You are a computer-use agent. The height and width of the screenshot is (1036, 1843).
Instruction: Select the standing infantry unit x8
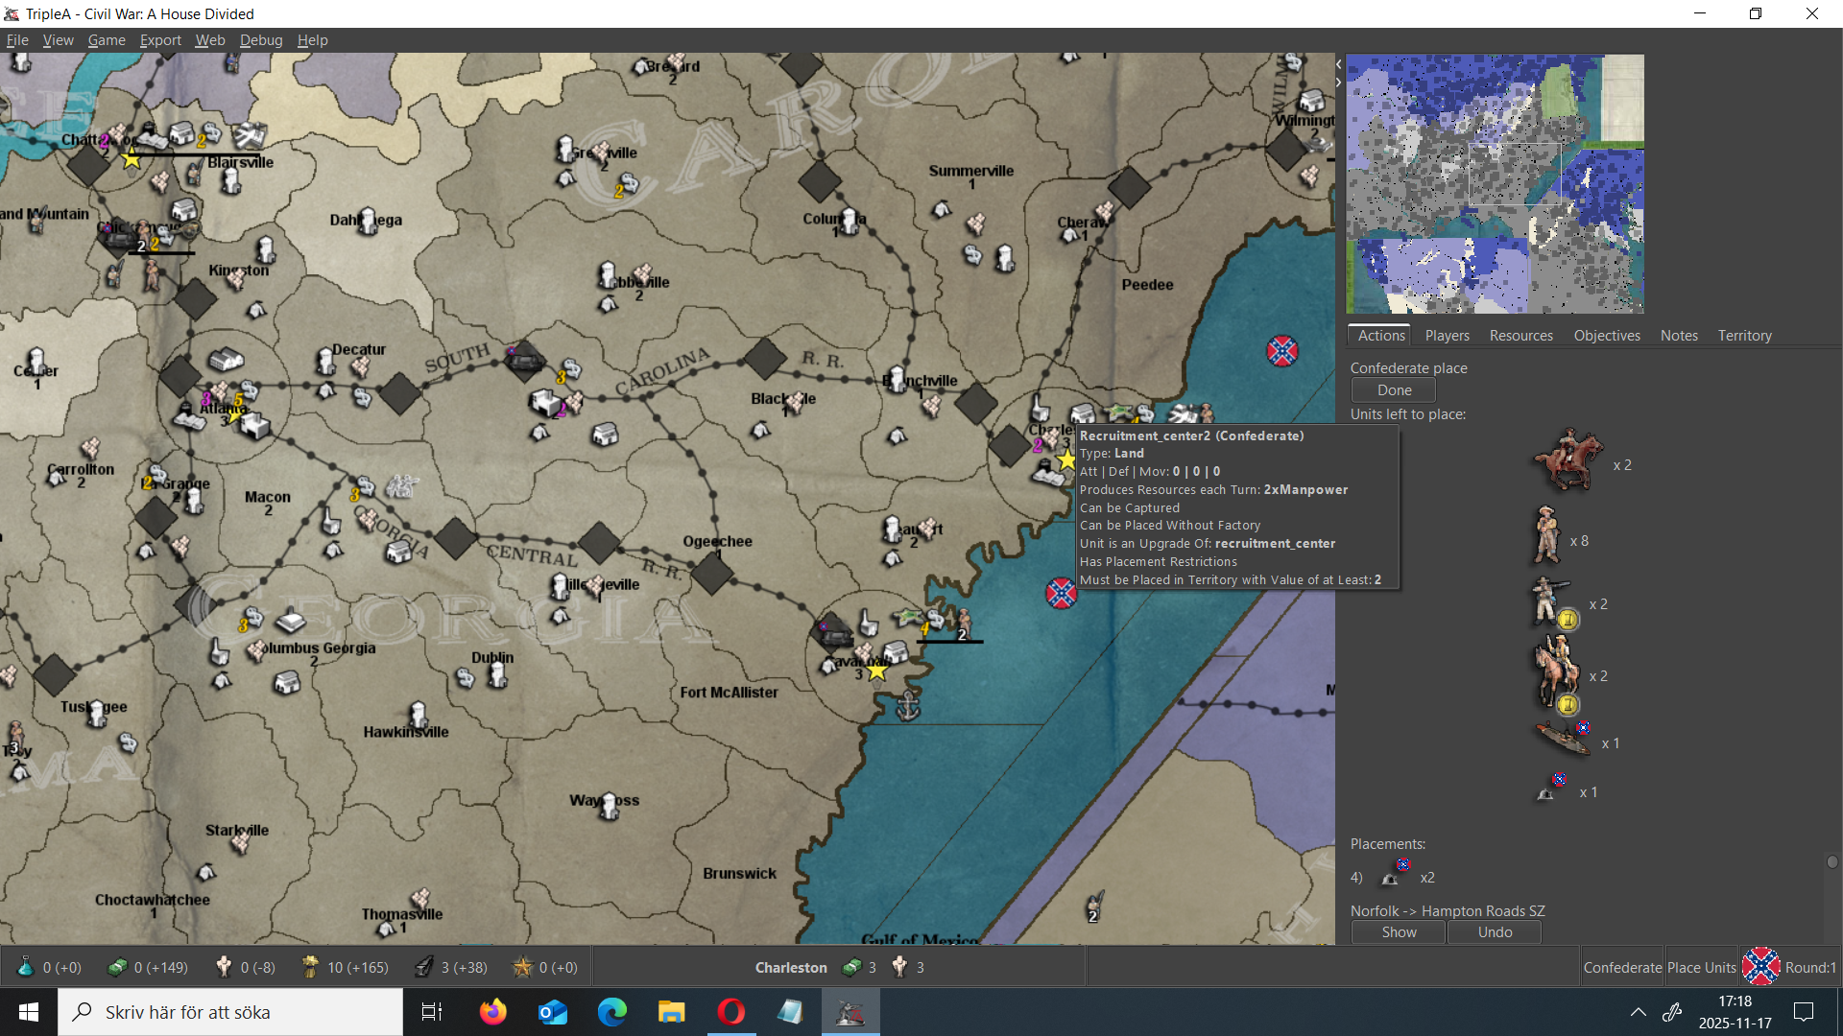[x=1545, y=536]
